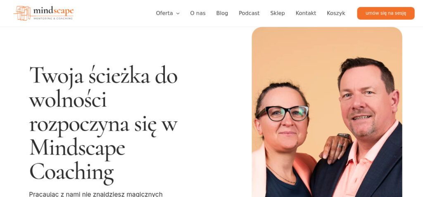Click the paragraph starting 'Pracując z nami'
This screenshot has width=423, height=197.
click(x=96, y=194)
